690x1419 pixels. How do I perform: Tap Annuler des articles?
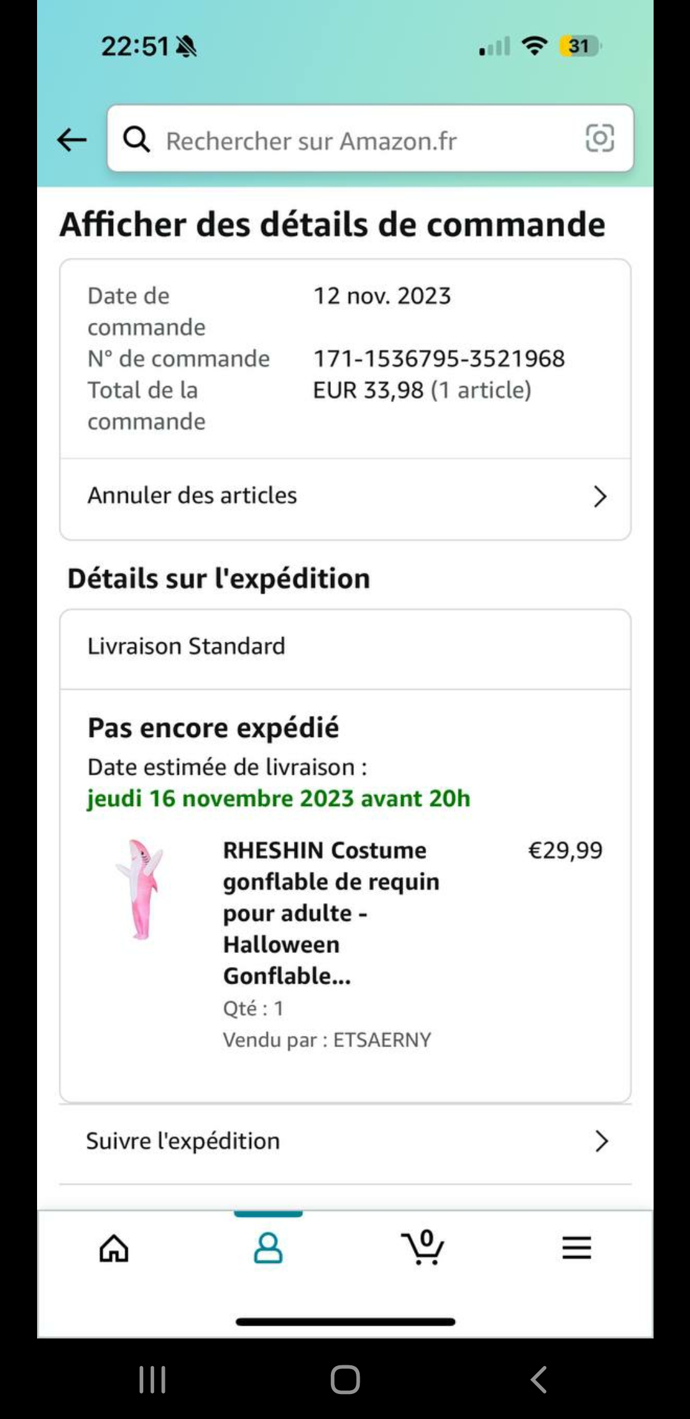(192, 495)
